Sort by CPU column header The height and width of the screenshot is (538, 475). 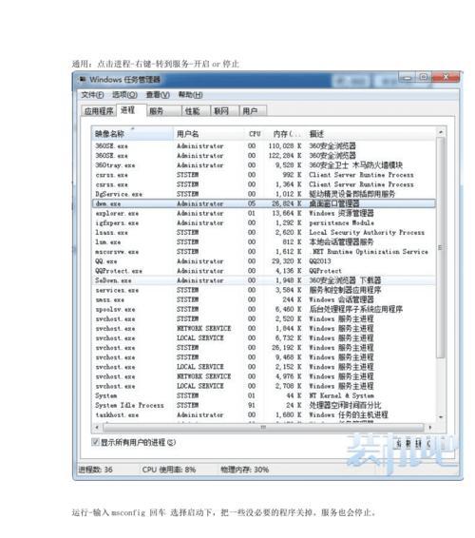(x=255, y=133)
